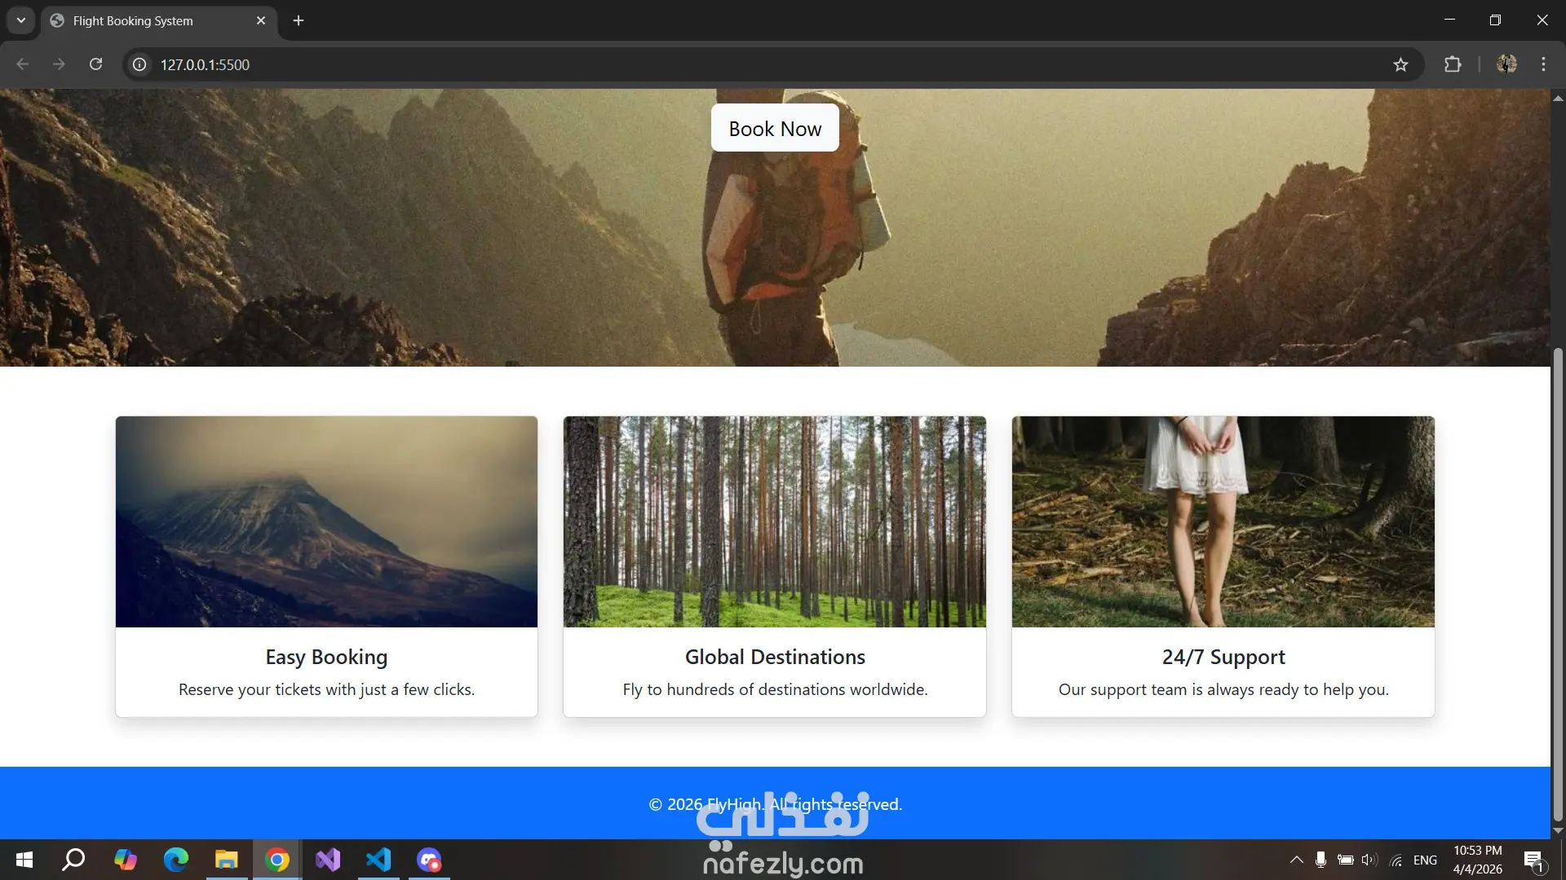Open a new browser tab
Screen dimensions: 1566x880
click(299, 20)
